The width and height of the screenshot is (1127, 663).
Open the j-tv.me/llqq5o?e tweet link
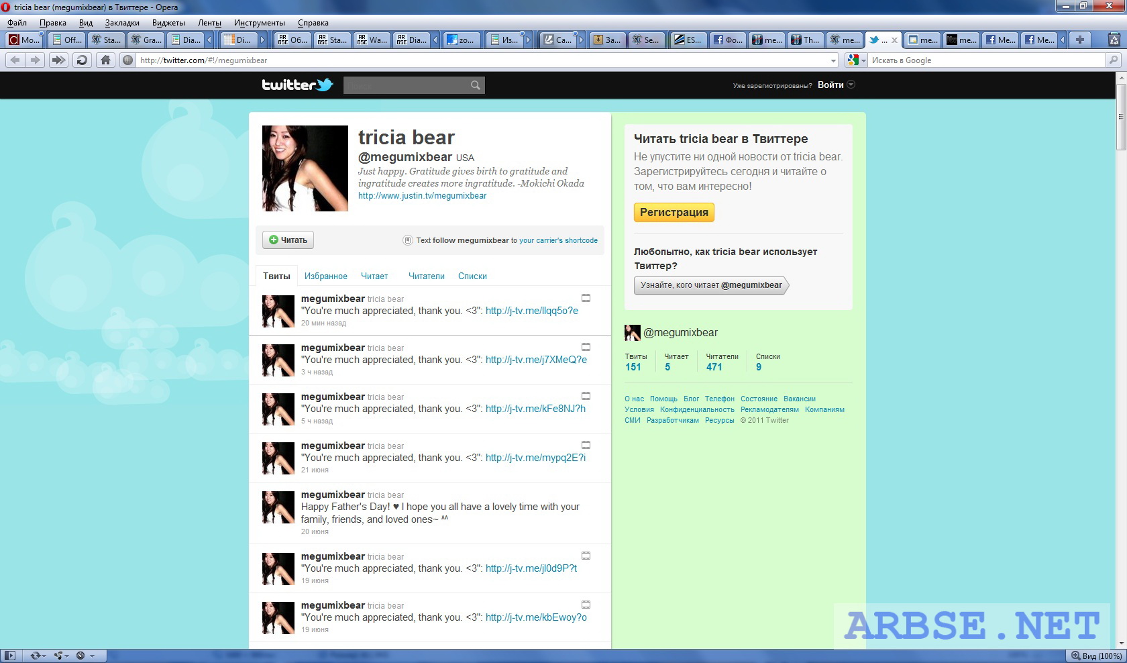532,311
